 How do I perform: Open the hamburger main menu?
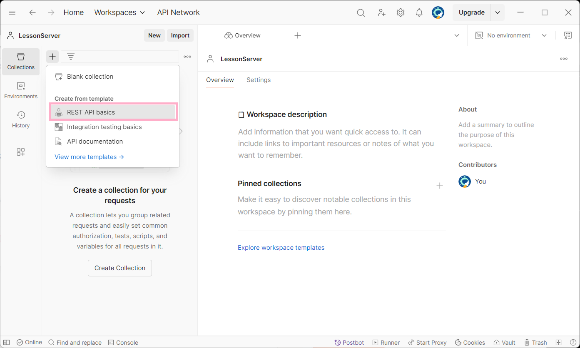point(12,12)
